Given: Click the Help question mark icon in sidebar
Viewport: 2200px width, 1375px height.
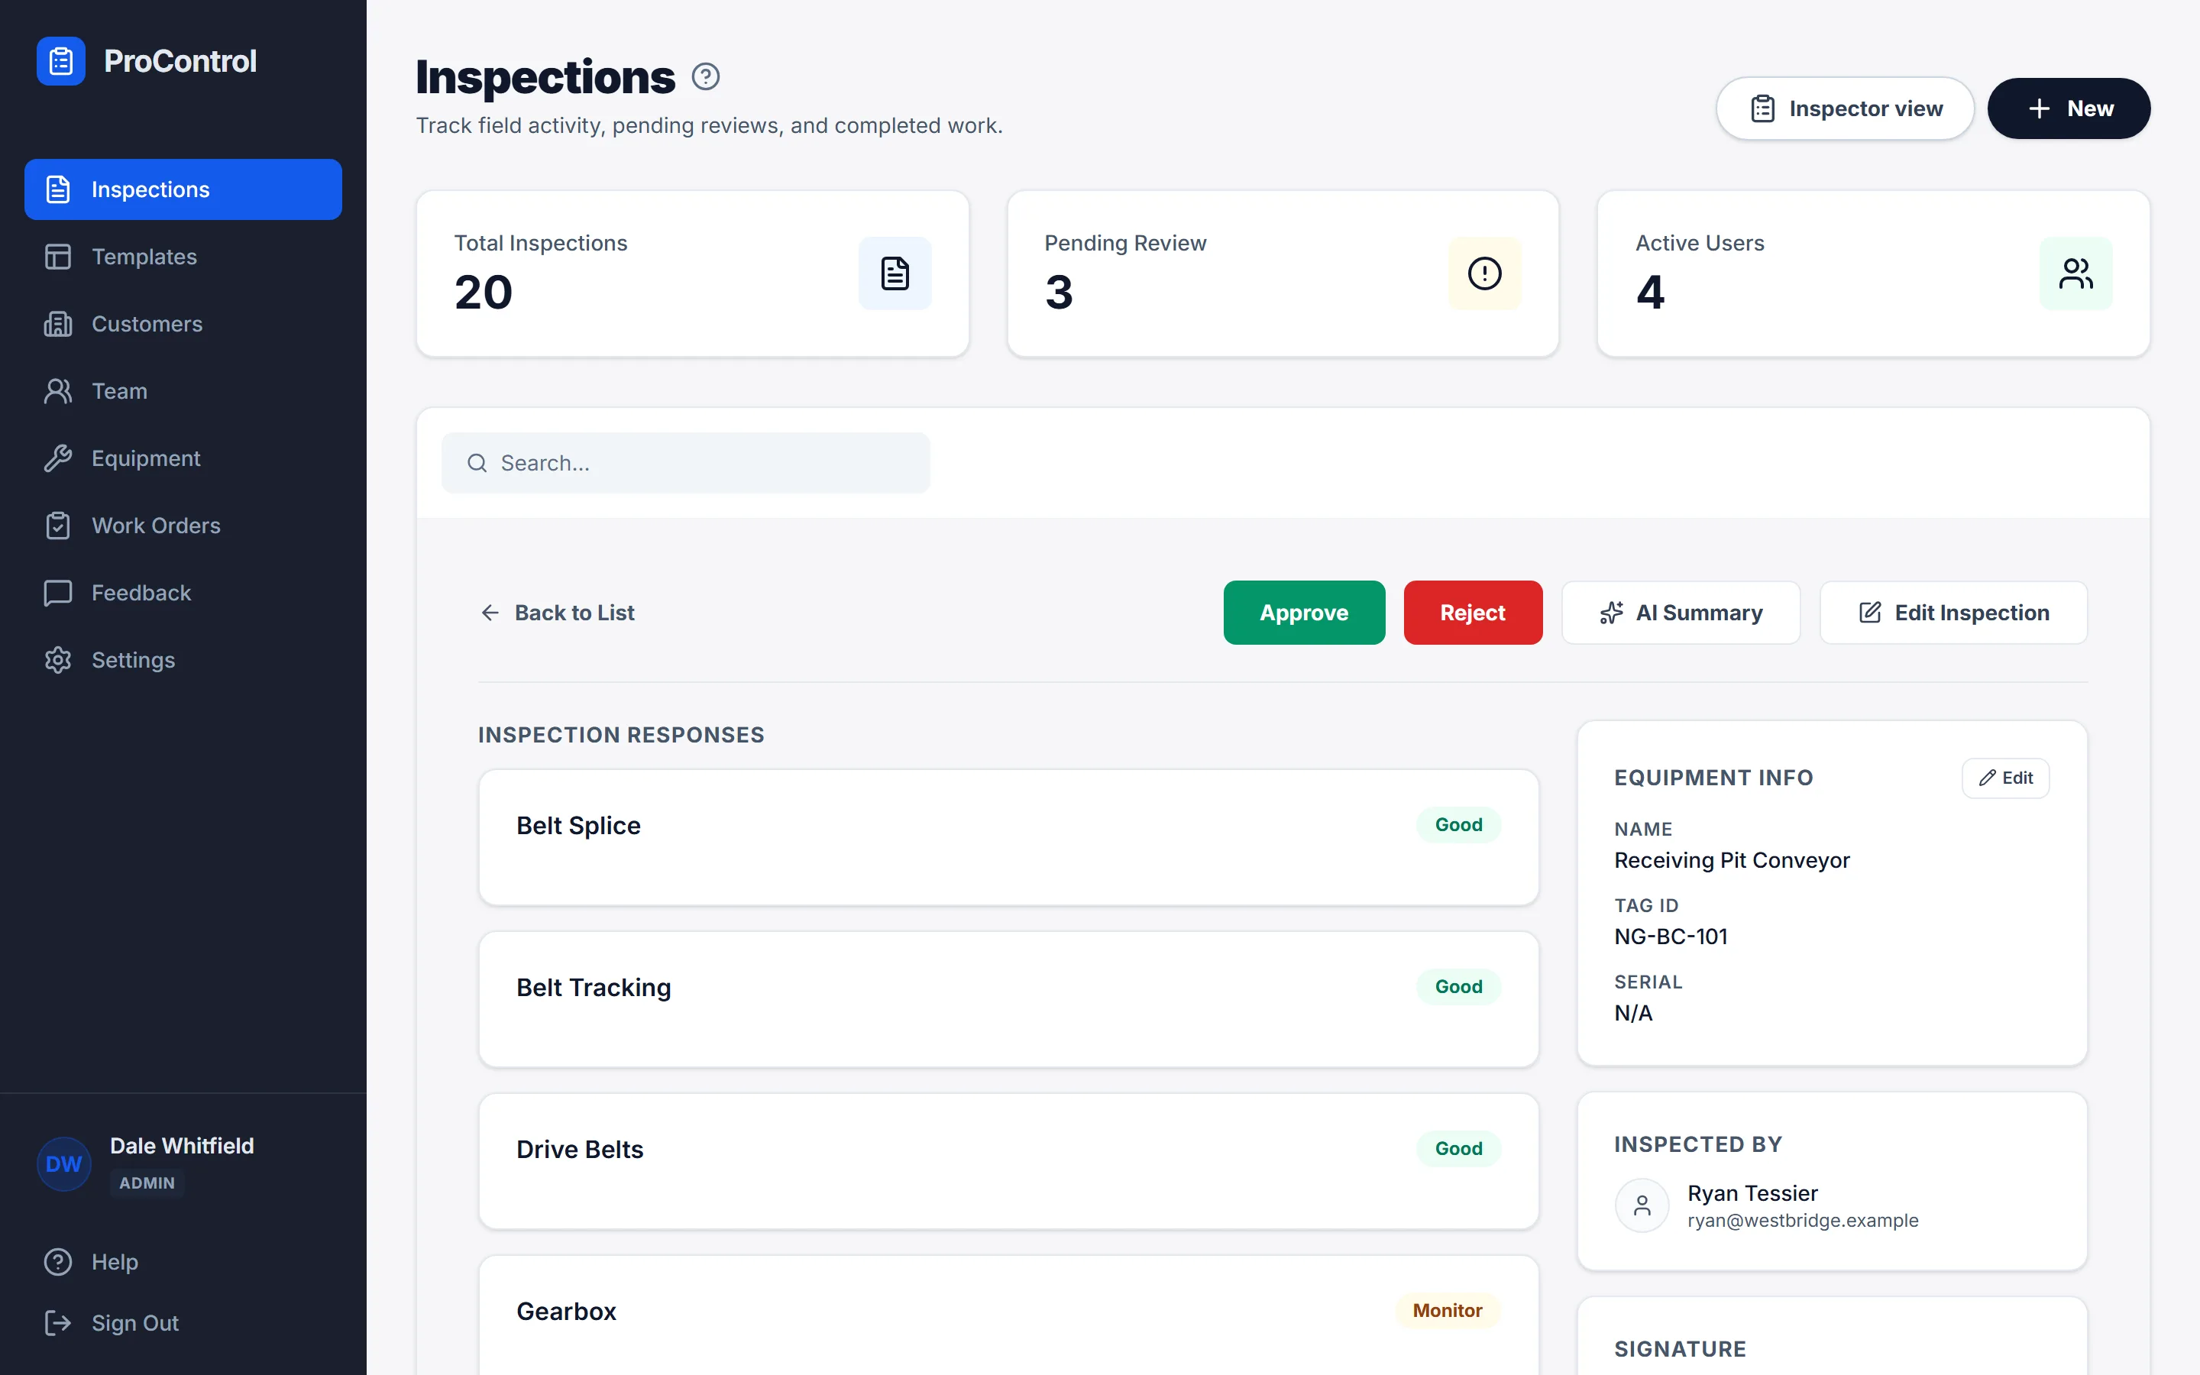Looking at the screenshot, I should (58, 1262).
